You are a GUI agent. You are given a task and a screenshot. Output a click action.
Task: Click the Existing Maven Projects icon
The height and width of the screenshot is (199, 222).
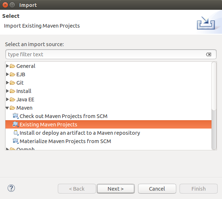pos(16,125)
